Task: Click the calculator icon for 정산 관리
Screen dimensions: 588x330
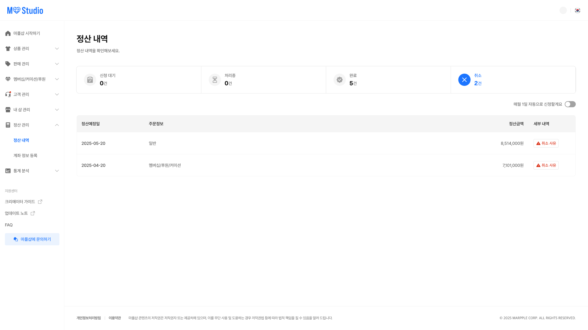Action: tap(8, 125)
